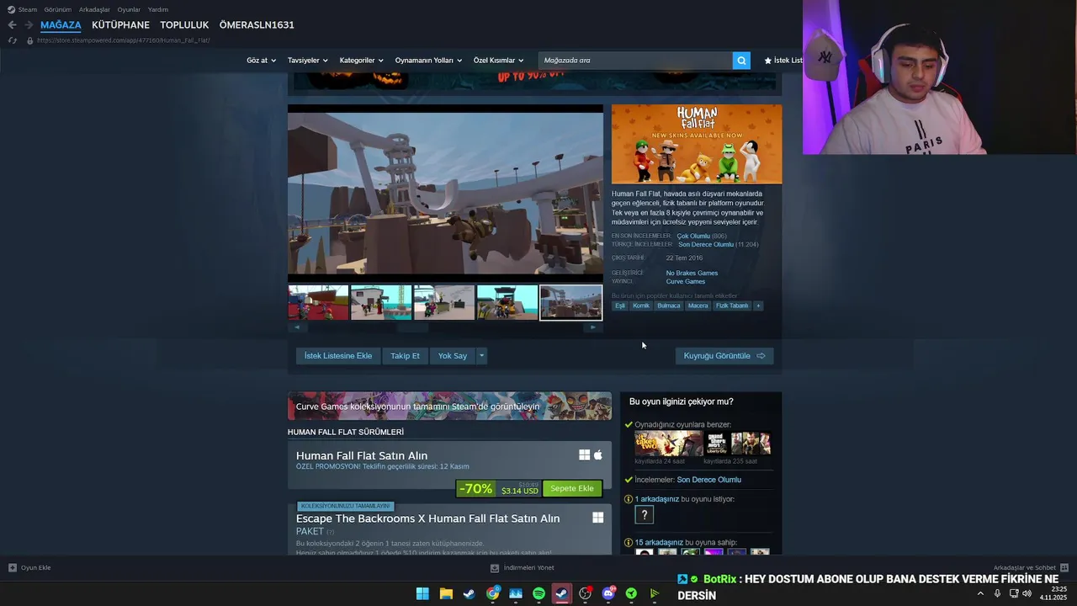
Task: Go forward with the Steam forward arrow
Action: click(29, 25)
